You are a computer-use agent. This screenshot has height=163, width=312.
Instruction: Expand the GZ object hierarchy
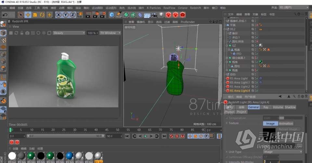tap(227, 46)
